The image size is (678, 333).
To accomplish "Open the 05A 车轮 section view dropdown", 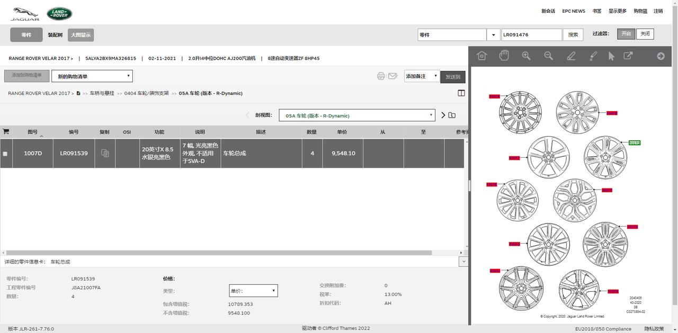I will tap(357, 115).
